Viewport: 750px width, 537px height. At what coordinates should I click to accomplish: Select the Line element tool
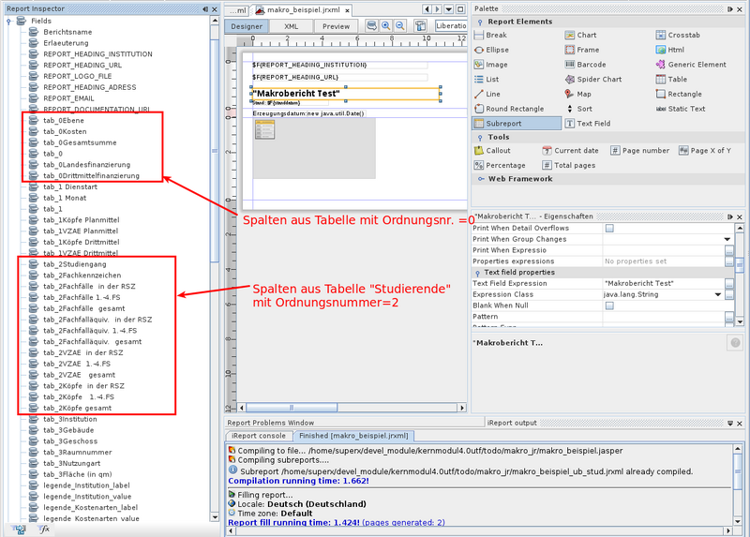[487, 95]
